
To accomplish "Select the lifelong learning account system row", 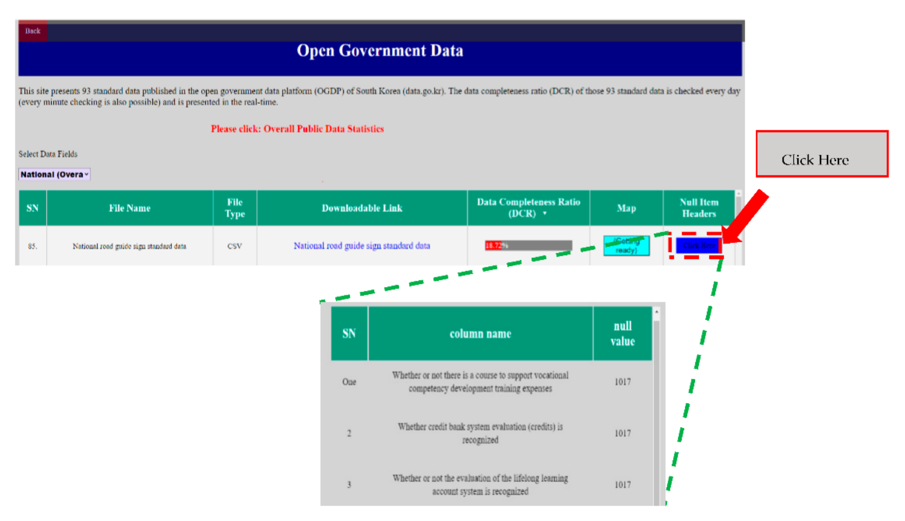I will click(x=480, y=484).
